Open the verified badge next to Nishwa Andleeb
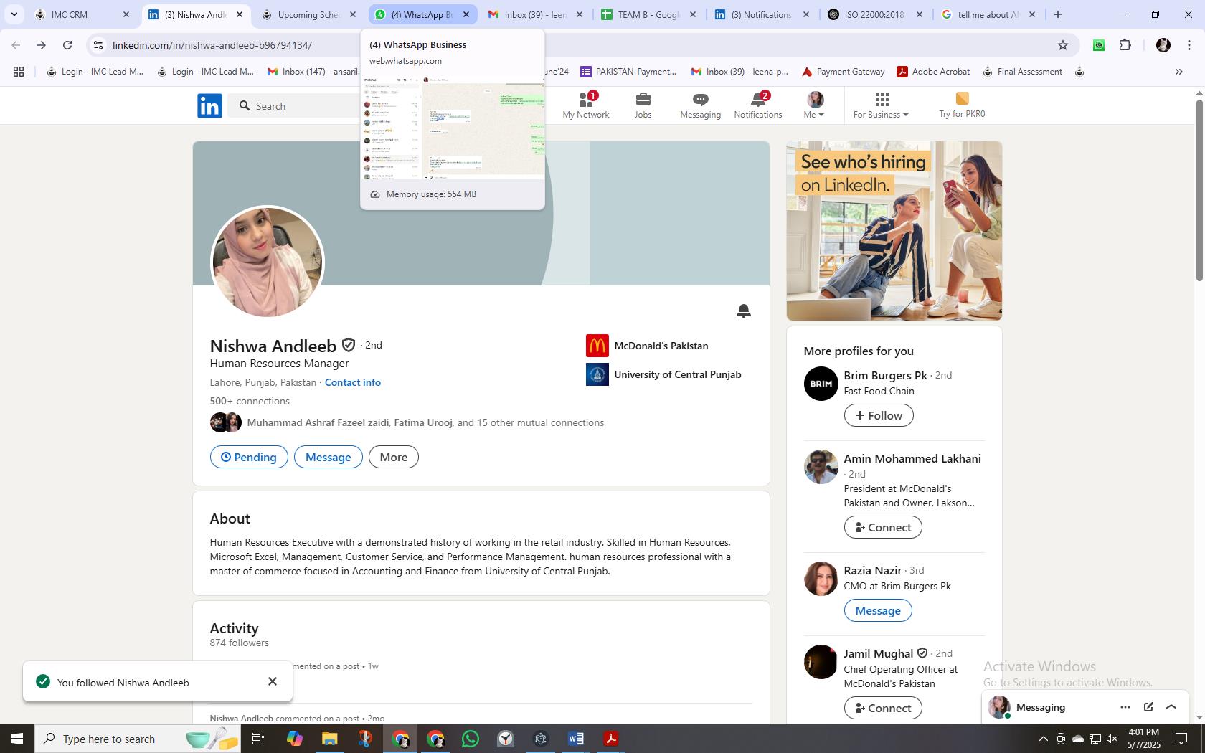1205x753 pixels. point(349,345)
